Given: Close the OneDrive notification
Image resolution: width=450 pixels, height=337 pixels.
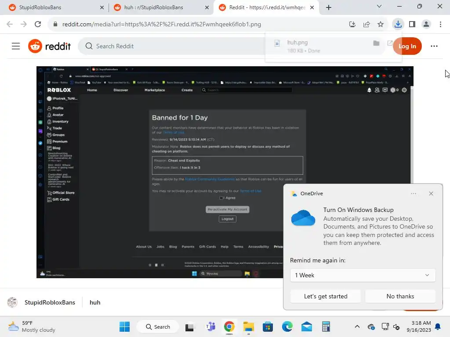Looking at the screenshot, I should click(x=431, y=194).
